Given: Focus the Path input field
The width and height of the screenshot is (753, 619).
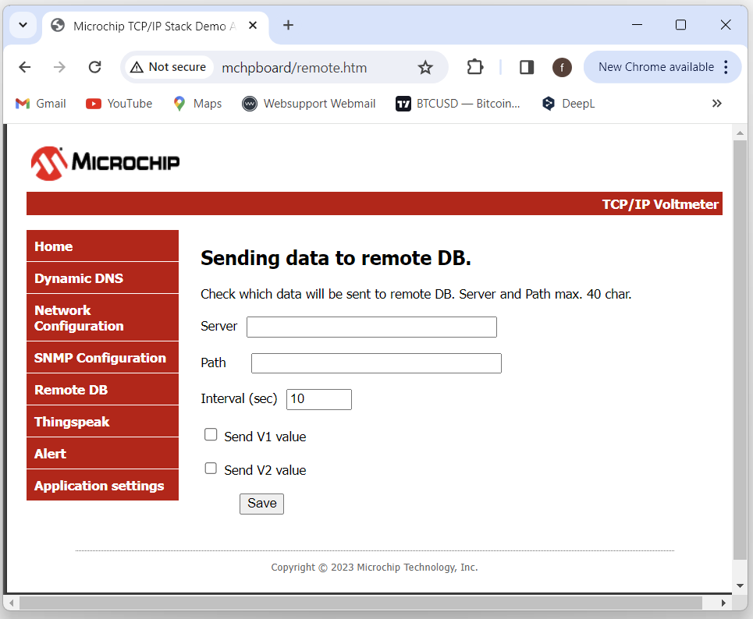Looking at the screenshot, I should 376,363.
